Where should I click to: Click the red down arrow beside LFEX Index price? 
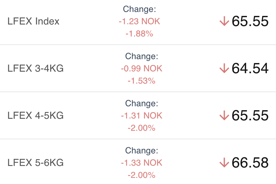click(224, 21)
